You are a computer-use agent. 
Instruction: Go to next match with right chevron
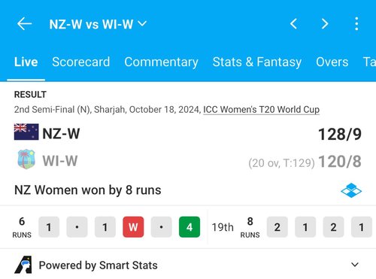click(325, 24)
